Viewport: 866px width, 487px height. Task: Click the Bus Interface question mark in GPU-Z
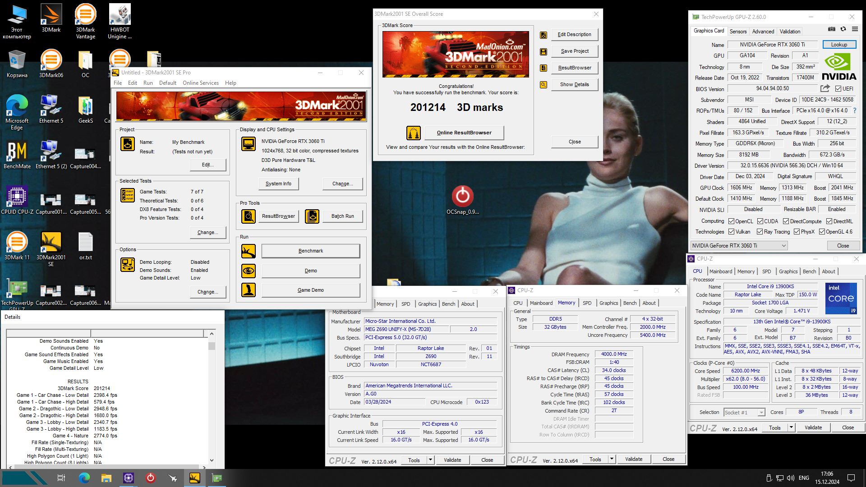tap(854, 110)
